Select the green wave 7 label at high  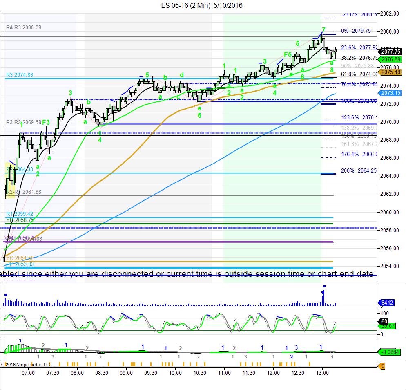point(323,29)
